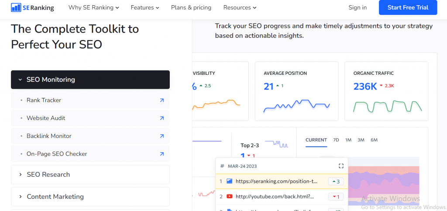This screenshot has width=447, height=211.
Task: Switch to the 6M time range tab
Action: 374,140
